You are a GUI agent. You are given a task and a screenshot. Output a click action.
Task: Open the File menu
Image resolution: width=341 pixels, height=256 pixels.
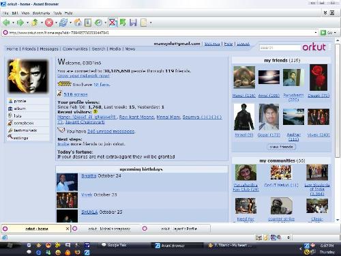(5, 13)
